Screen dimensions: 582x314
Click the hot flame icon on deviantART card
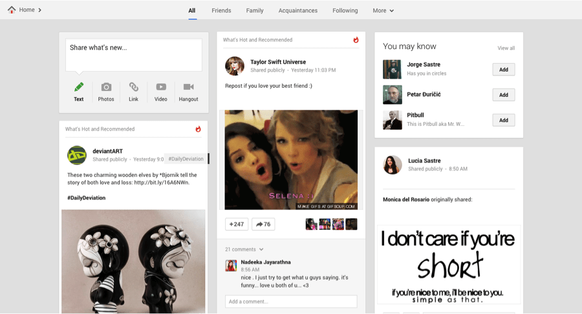click(199, 129)
